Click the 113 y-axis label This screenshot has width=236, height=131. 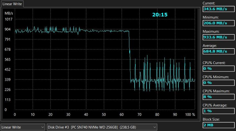(x=8, y=100)
